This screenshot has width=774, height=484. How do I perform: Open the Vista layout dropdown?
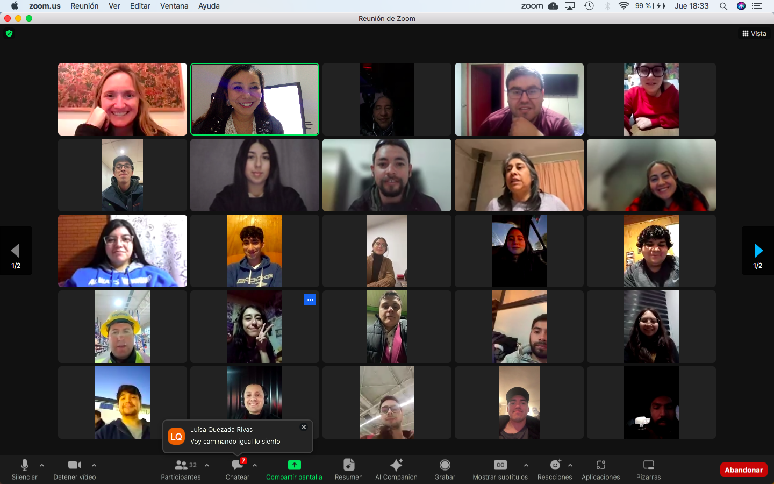point(754,33)
